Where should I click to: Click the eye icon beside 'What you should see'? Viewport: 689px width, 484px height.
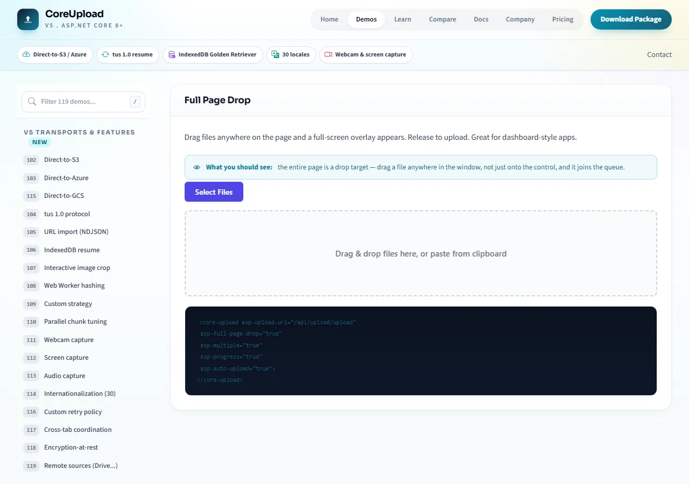click(x=197, y=167)
